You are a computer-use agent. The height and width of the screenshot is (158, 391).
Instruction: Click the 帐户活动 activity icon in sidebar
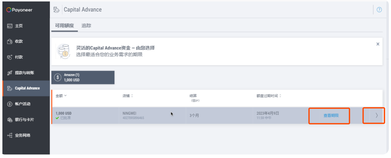tap(10, 104)
